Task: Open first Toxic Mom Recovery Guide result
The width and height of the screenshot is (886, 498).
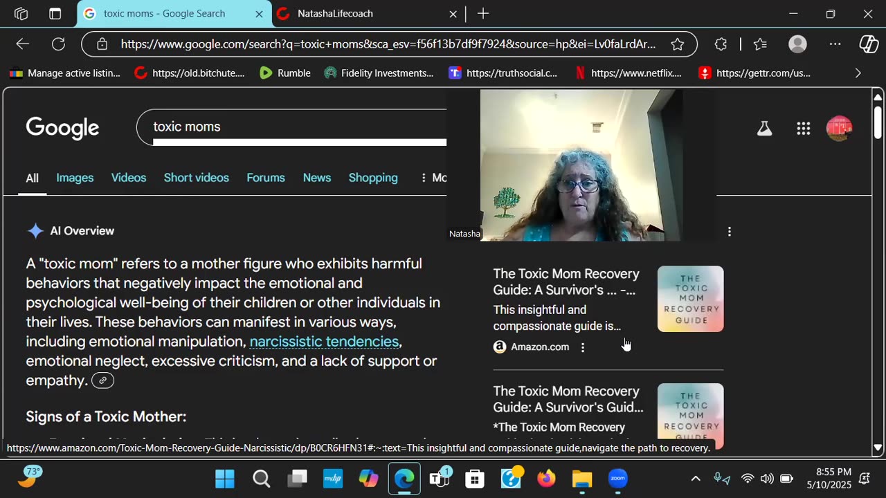Action: [x=566, y=282]
